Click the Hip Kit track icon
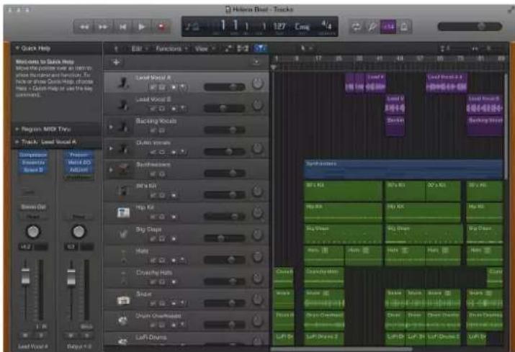Image resolution: width=515 pixels, height=352 pixels. click(123, 213)
